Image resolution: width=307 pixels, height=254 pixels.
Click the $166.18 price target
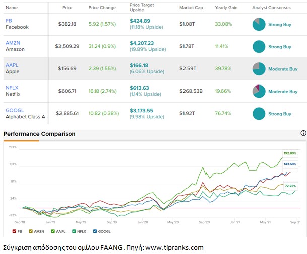[x=139, y=65]
